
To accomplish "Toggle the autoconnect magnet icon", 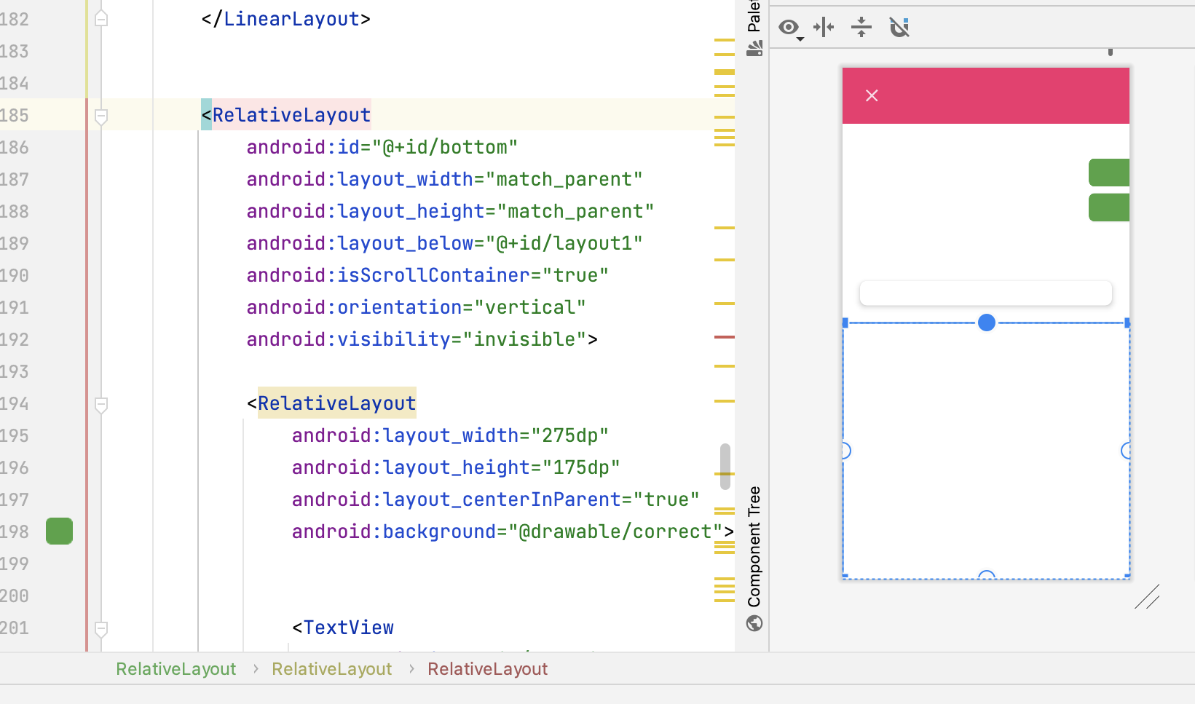I will [x=899, y=28].
